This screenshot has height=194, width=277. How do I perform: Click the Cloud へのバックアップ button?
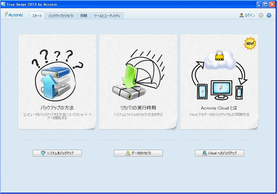click(x=219, y=153)
